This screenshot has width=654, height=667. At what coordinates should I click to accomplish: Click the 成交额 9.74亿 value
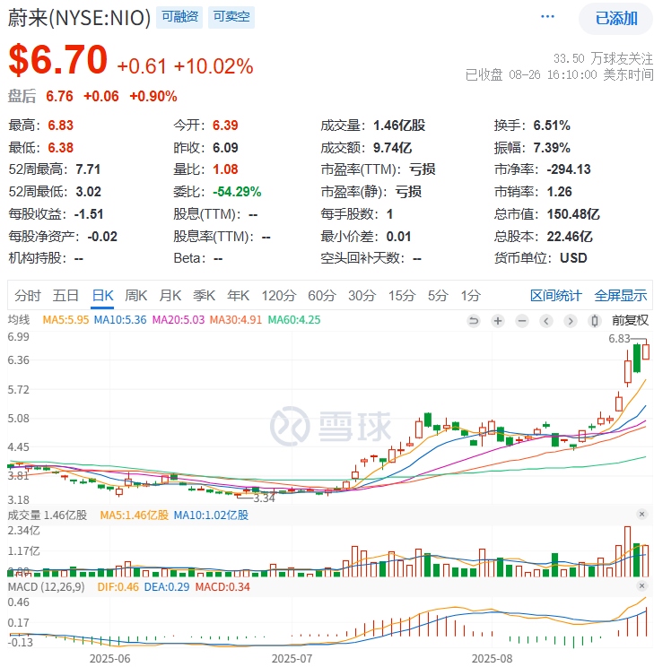(393, 148)
